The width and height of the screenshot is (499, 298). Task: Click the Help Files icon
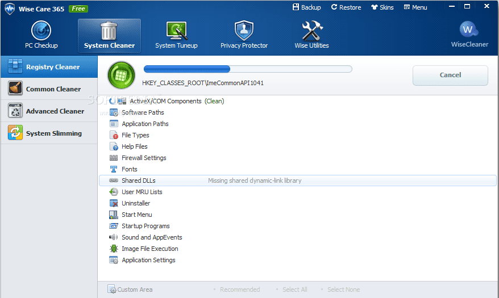(x=114, y=146)
